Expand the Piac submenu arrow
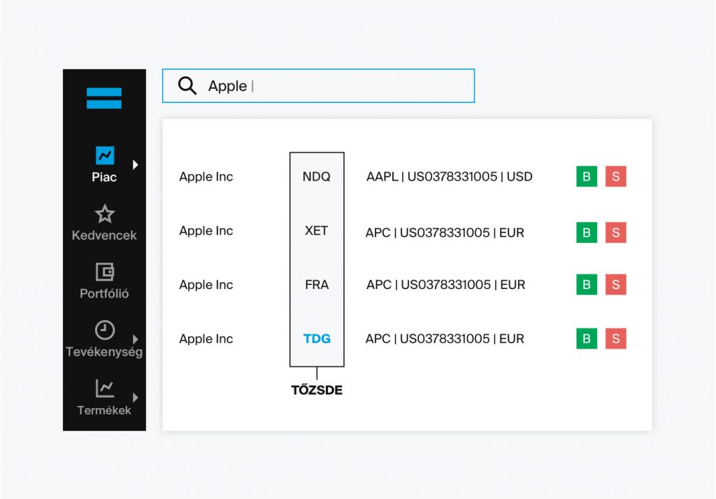Image resolution: width=716 pixels, height=499 pixels. (135, 164)
